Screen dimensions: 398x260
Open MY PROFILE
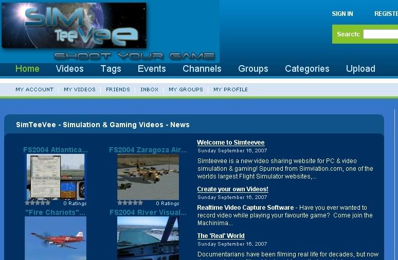pyautogui.click(x=230, y=90)
